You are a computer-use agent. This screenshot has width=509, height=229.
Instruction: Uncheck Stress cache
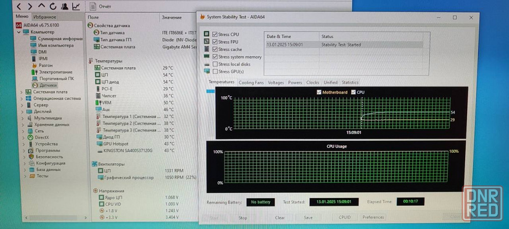pos(215,49)
